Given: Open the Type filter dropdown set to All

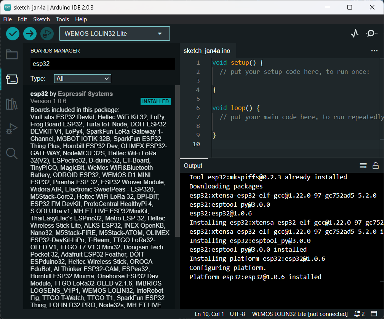Looking at the screenshot, I should tap(83, 78).
